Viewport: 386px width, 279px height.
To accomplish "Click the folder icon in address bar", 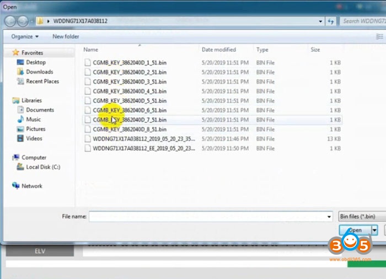I will 40,21.
